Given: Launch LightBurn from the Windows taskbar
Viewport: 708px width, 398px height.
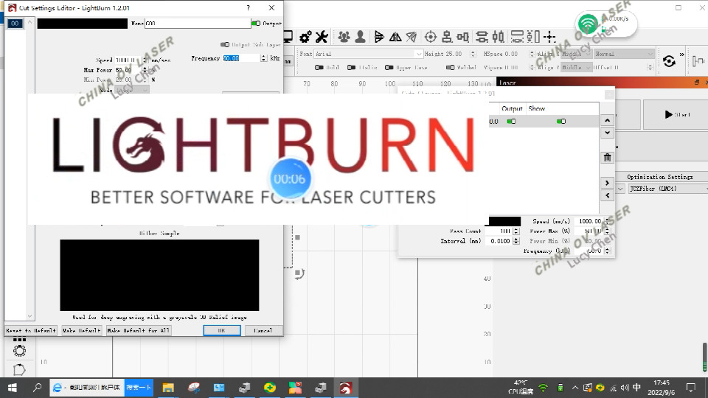Looking at the screenshot, I should [345, 387].
